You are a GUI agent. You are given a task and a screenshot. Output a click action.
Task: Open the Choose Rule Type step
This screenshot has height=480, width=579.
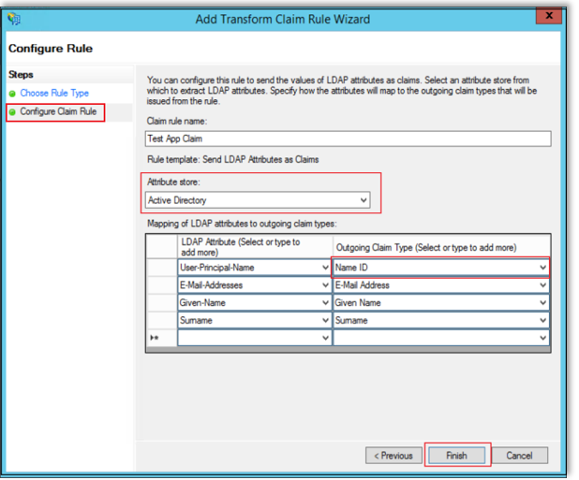[x=54, y=94]
